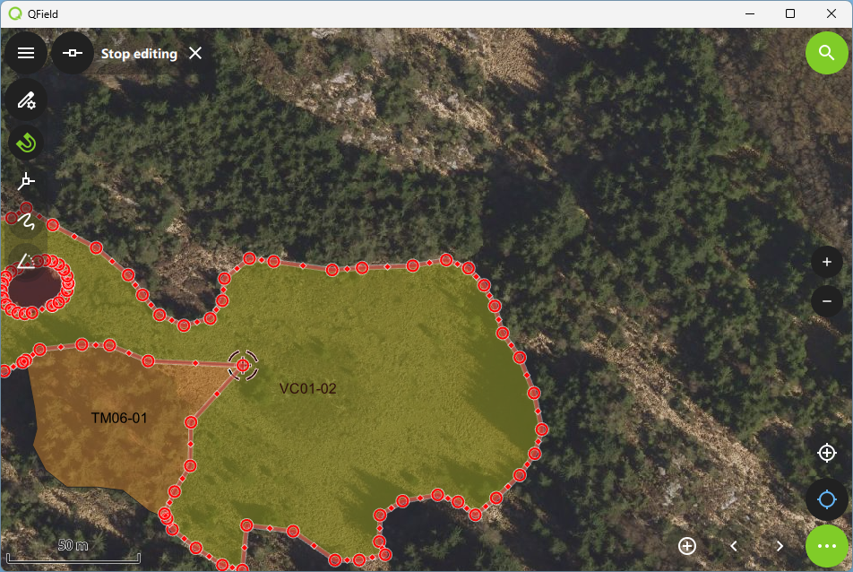Screen dimensions: 853x572
Task: Click the crosshair coordinate lock icon
Action: click(826, 452)
